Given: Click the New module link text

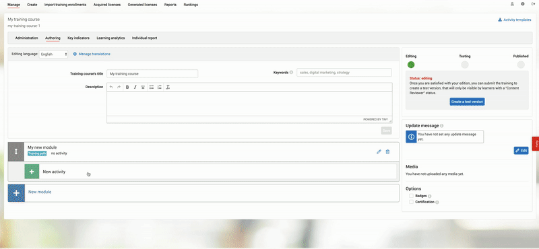Looking at the screenshot, I should pyautogui.click(x=40, y=192).
